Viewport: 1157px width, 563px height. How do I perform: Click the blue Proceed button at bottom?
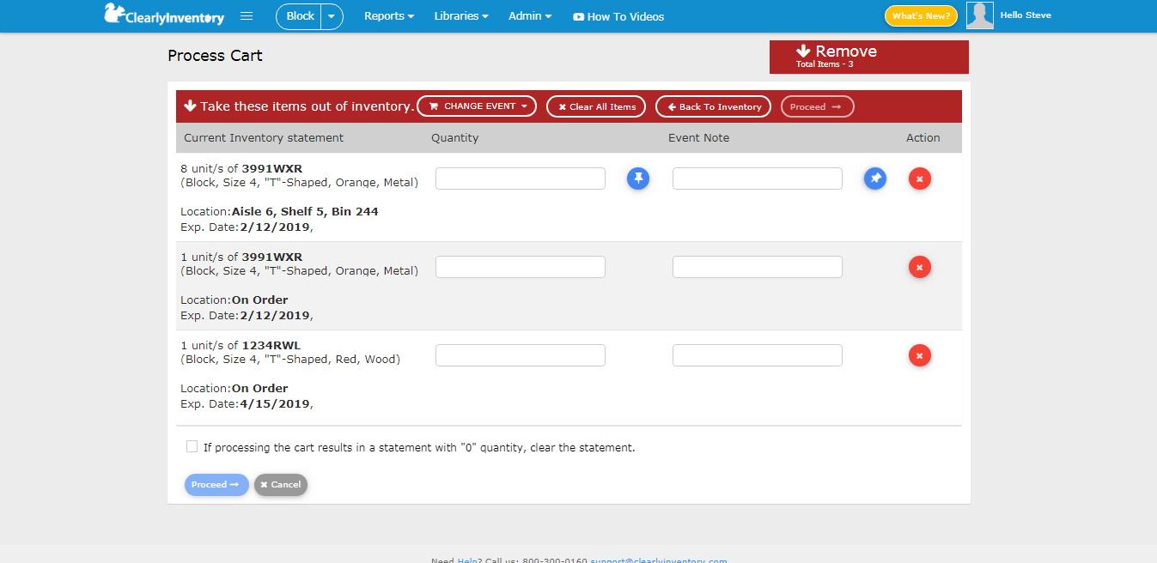[x=216, y=485]
